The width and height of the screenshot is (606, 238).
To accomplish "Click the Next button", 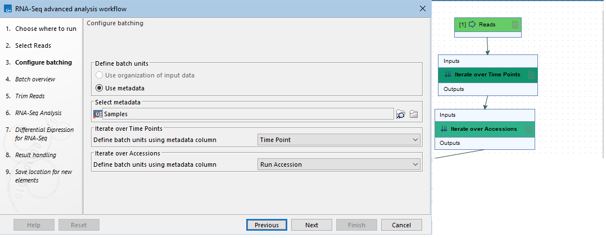I will 311,225.
